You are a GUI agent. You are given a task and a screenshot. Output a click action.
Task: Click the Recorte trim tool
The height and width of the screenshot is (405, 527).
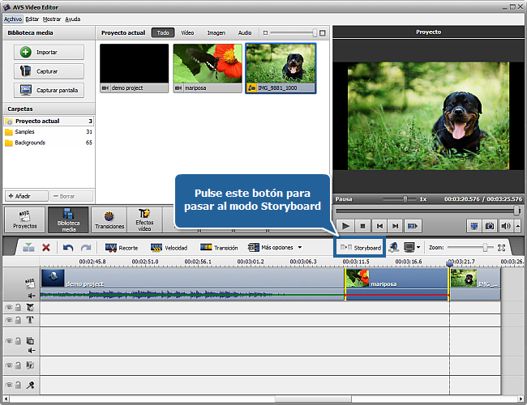point(122,247)
